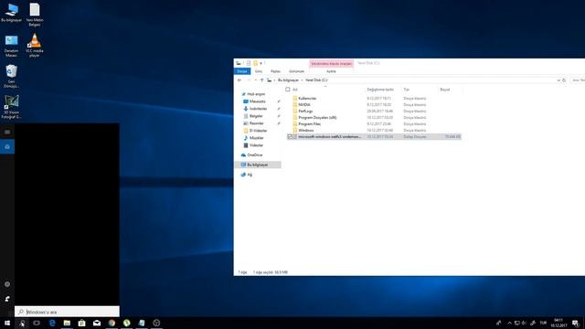The width and height of the screenshot is (585, 329).
Task: Open the Dosya tab in File Explorer
Action: pyautogui.click(x=242, y=71)
